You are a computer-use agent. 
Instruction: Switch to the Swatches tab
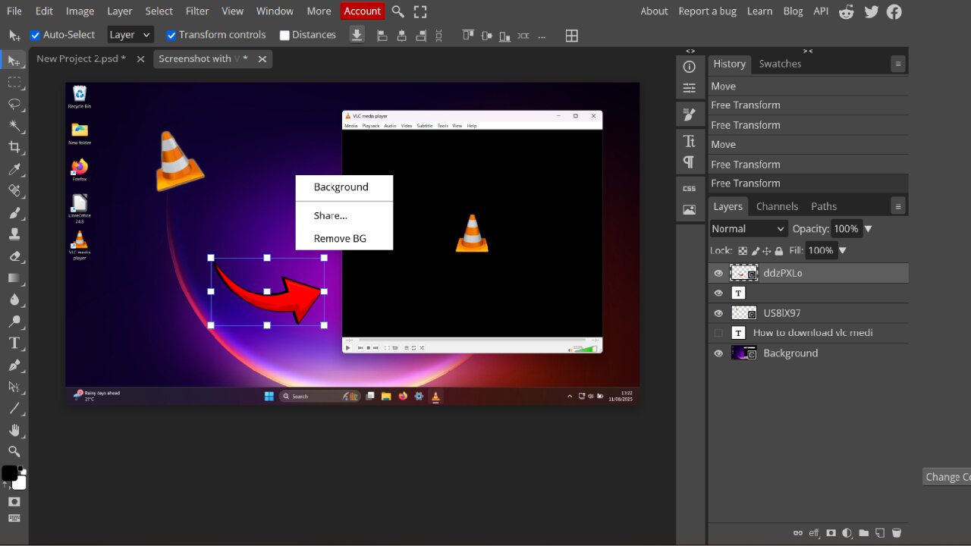point(780,64)
